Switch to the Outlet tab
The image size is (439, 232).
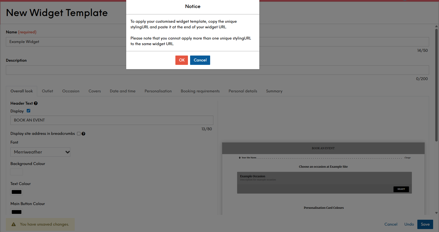pos(47,91)
